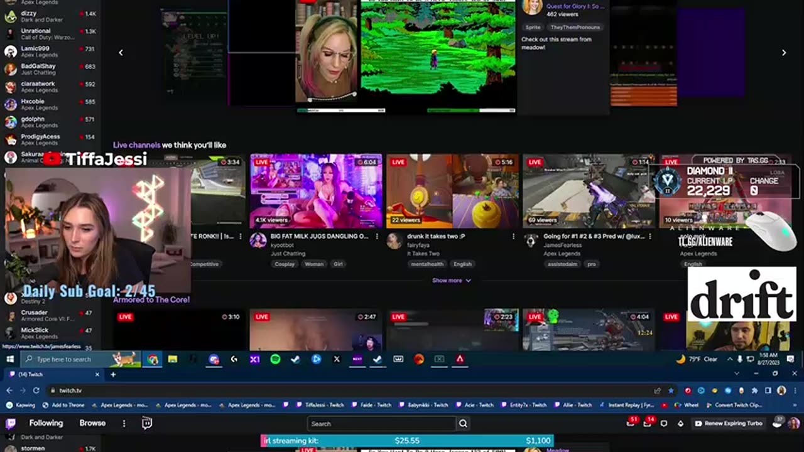The width and height of the screenshot is (804, 452).
Task: Open the Chrome extensions puzzle icon
Action: [x=754, y=390]
